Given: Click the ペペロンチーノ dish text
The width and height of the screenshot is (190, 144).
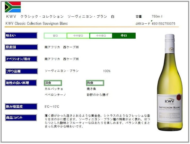Looking at the screenshot, I should [x=55, y=95].
